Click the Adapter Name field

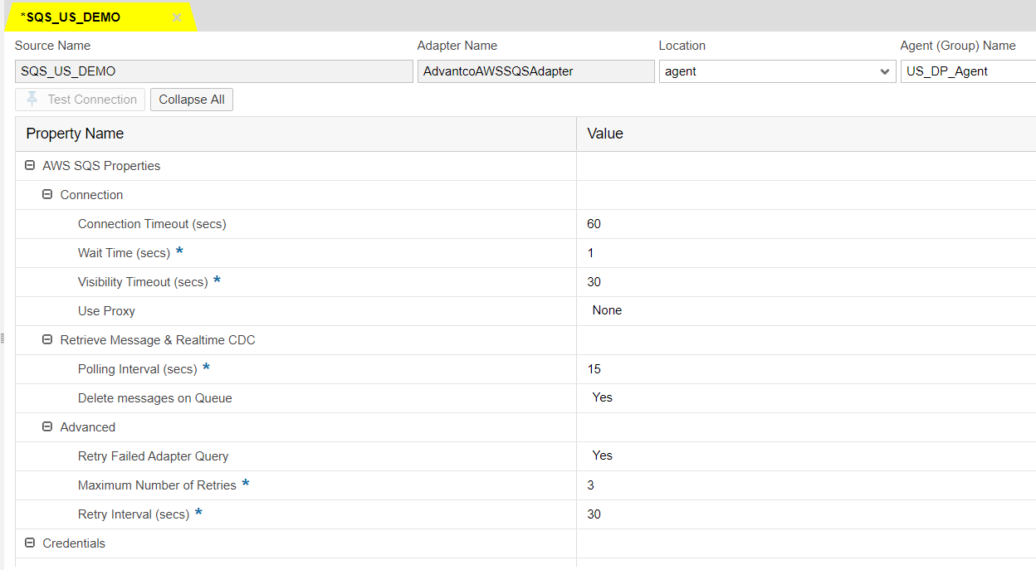[535, 71]
